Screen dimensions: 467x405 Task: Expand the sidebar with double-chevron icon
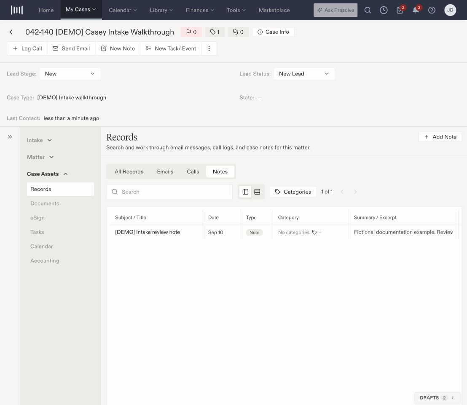pyautogui.click(x=10, y=137)
